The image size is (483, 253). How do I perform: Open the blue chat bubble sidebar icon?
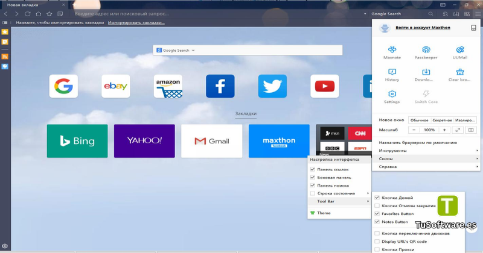[x=5, y=66]
